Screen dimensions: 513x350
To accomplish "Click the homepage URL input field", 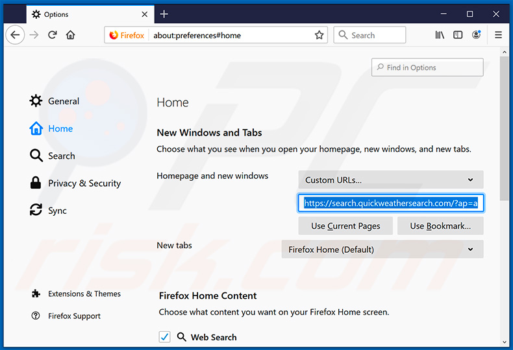I will point(391,203).
